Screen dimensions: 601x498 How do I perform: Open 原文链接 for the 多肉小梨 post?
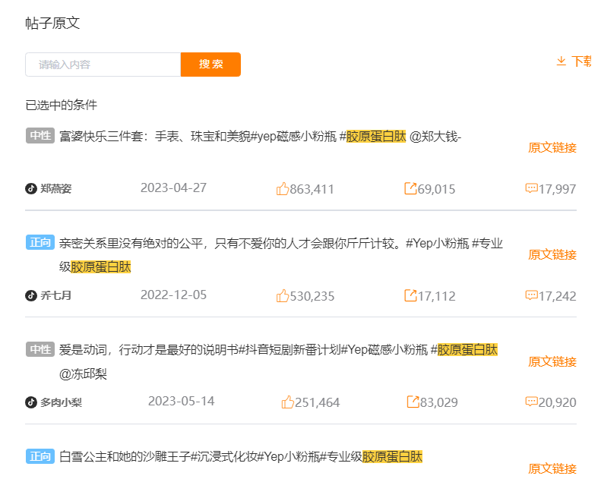[x=552, y=361]
